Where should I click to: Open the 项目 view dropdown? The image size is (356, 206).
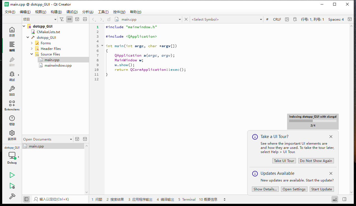[40, 19]
